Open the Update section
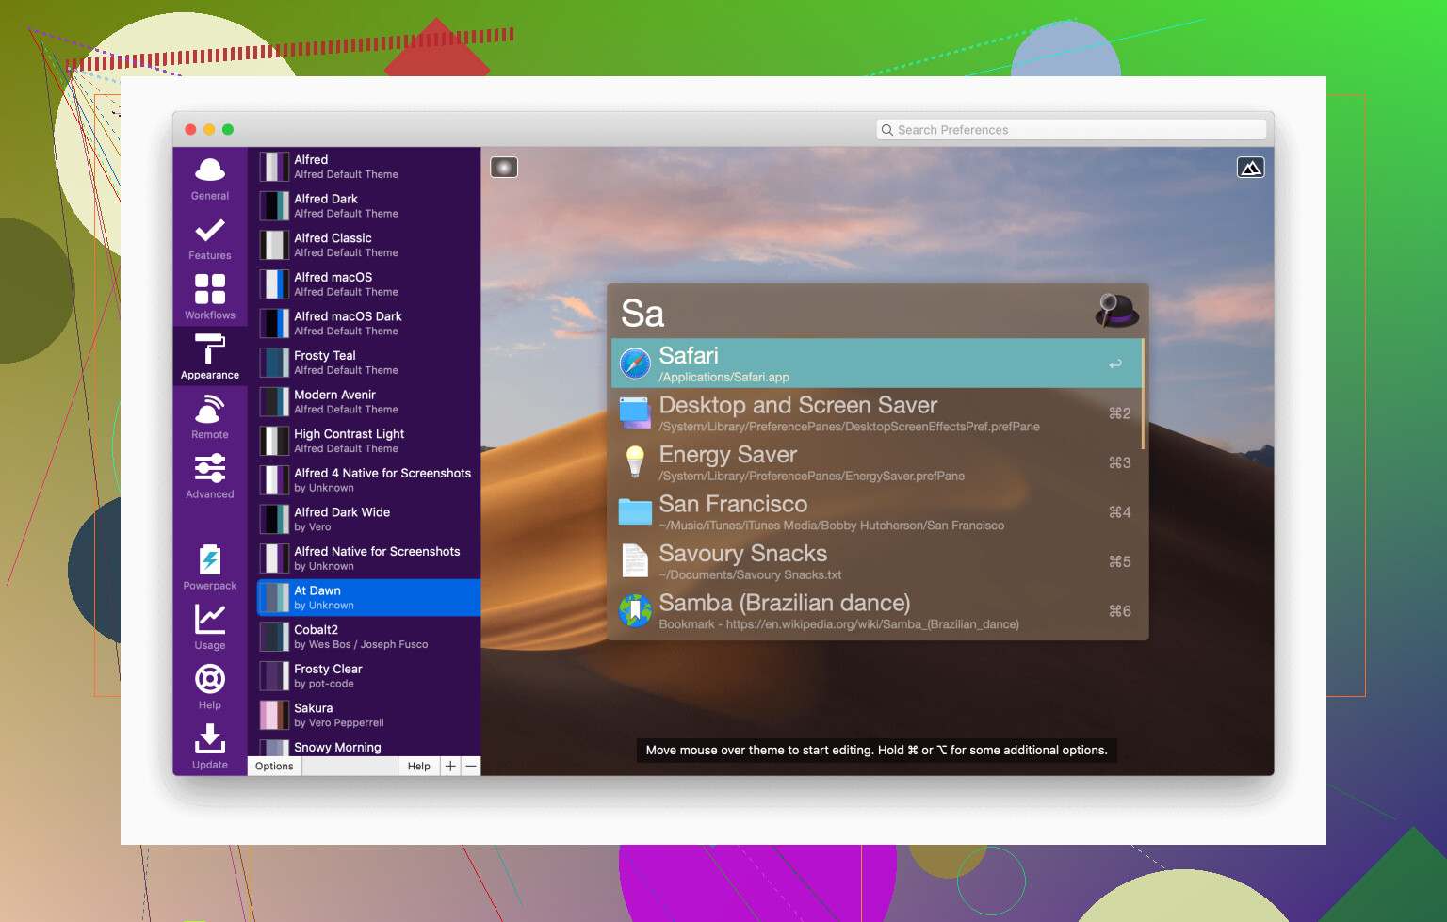Viewport: 1447px width, 922px height. [x=209, y=747]
